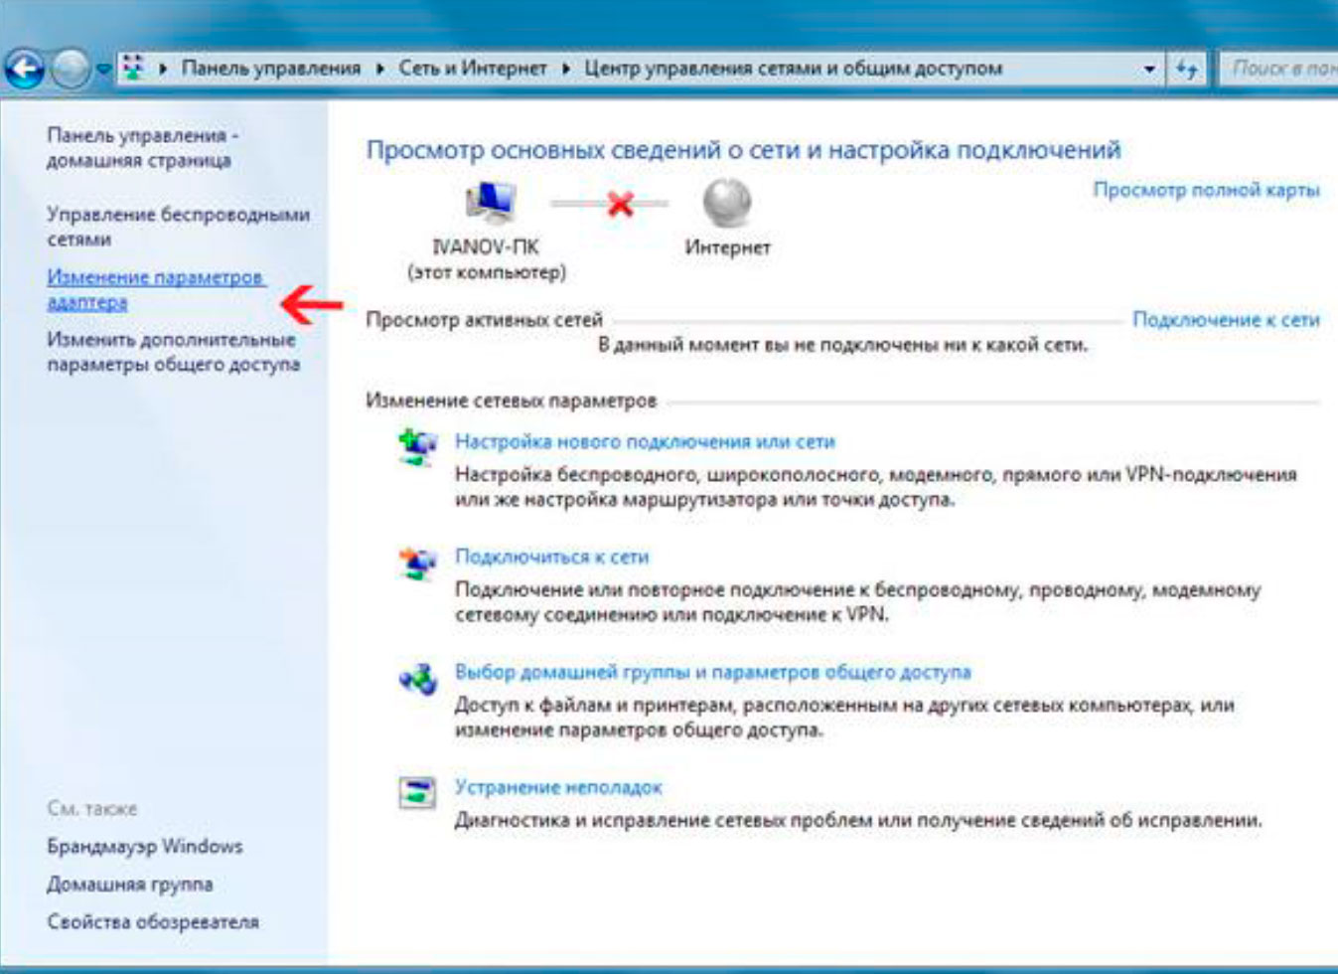Click the red X connection error icon
Screen dimensions: 1338x974
tap(621, 204)
